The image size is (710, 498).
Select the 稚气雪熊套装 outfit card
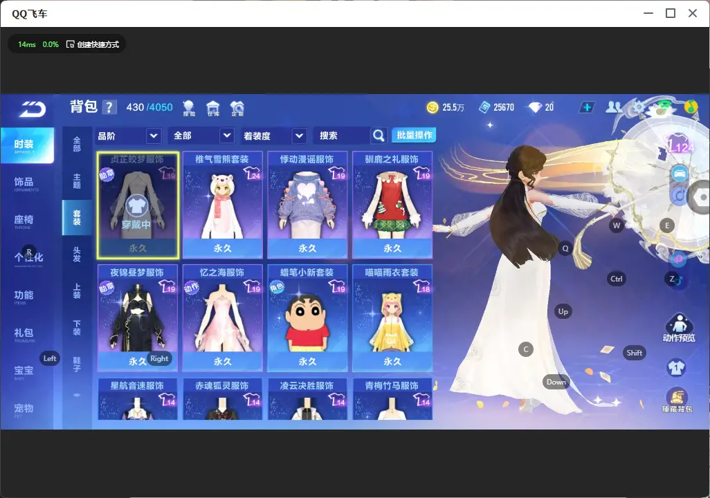click(x=222, y=205)
